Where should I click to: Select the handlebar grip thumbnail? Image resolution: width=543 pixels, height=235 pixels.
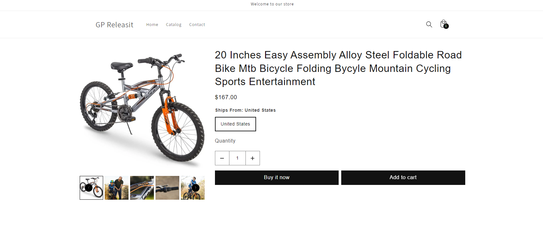(x=167, y=188)
